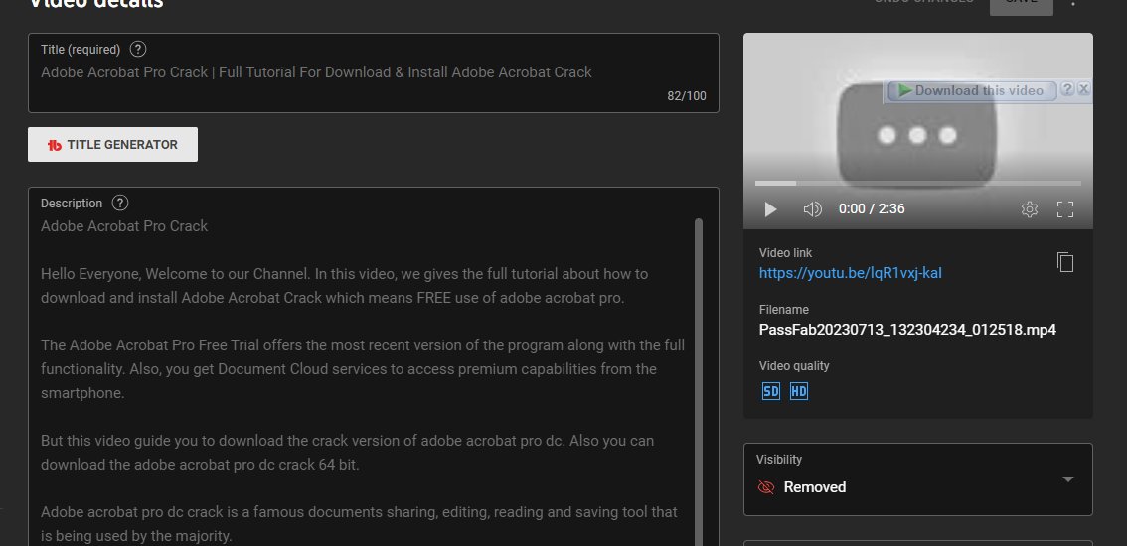Screen dimensions: 1127x546
Task: Open the youtu.be video link
Action: click(851, 273)
